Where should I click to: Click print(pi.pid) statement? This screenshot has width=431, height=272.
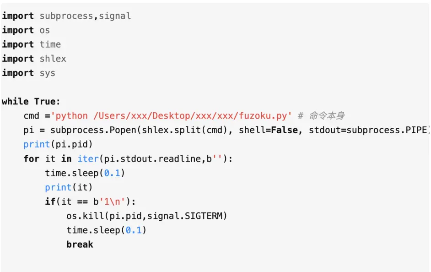point(58,144)
